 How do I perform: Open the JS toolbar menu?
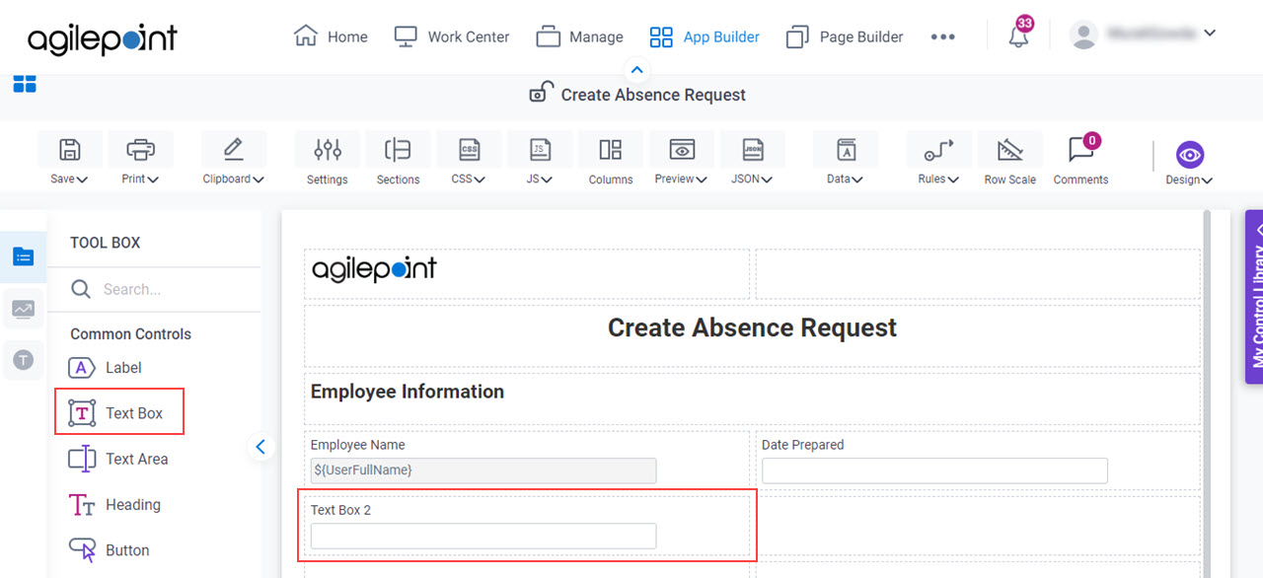540,160
